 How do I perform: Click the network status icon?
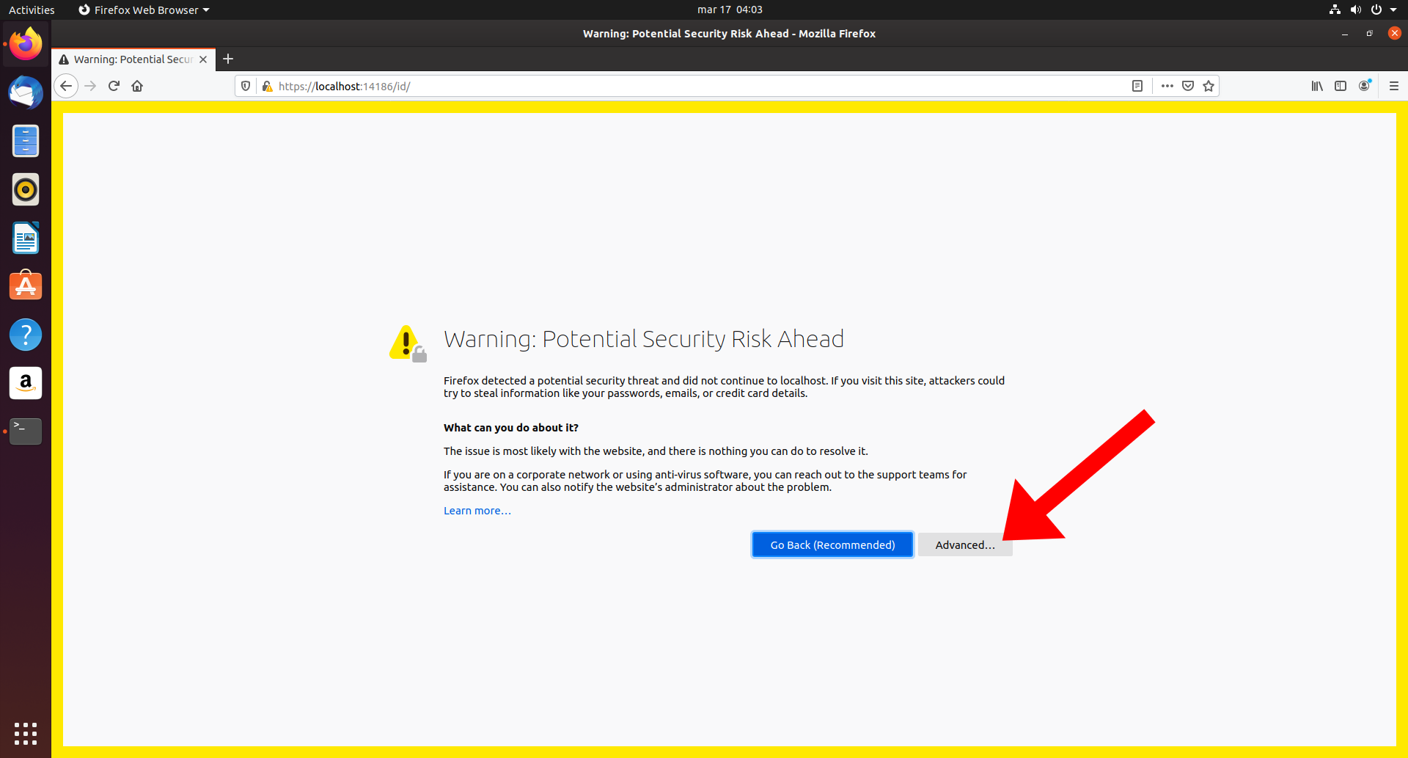coord(1335,10)
